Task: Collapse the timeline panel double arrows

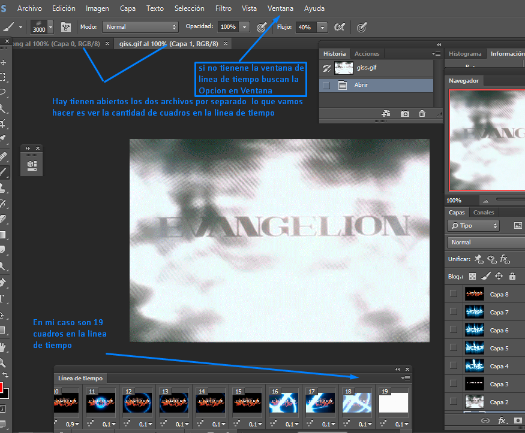Action: click(x=397, y=369)
